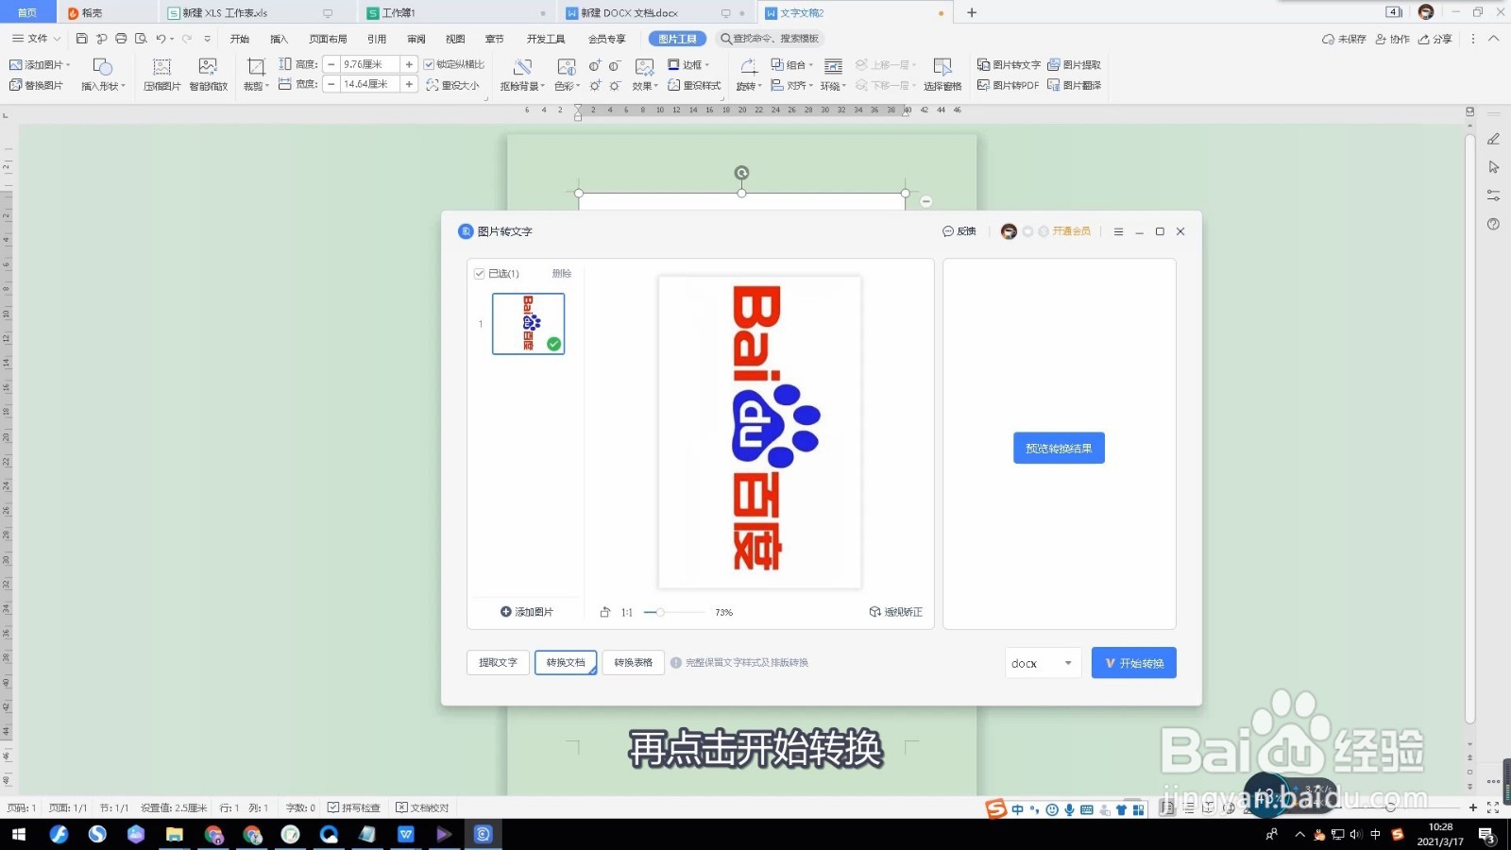Click 环绕 text wrap icon
Viewport: 1511px width, 850px height.
click(x=833, y=66)
